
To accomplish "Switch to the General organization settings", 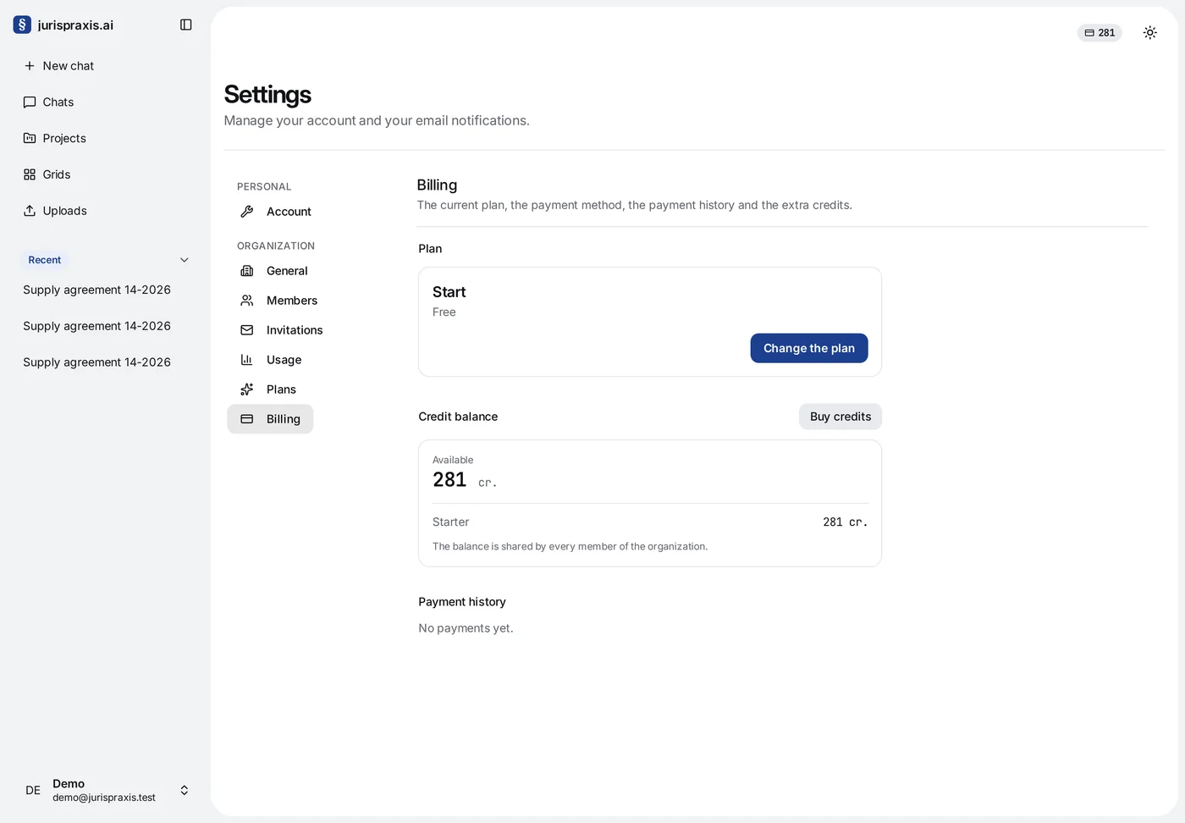I will pyautogui.click(x=273, y=271).
